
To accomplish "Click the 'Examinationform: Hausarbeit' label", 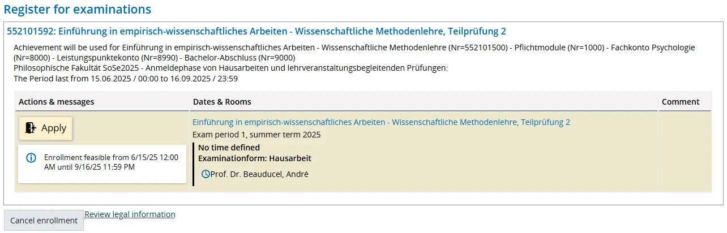I will click(254, 158).
